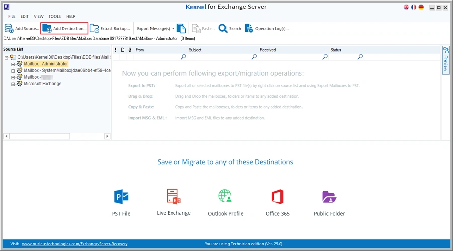Open the VIEW menu
The width and height of the screenshot is (453, 251).
pyautogui.click(x=39, y=17)
